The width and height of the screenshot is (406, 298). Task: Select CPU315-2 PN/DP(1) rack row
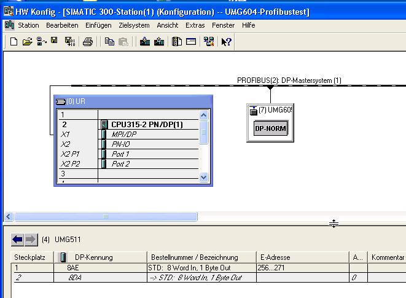coord(147,124)
